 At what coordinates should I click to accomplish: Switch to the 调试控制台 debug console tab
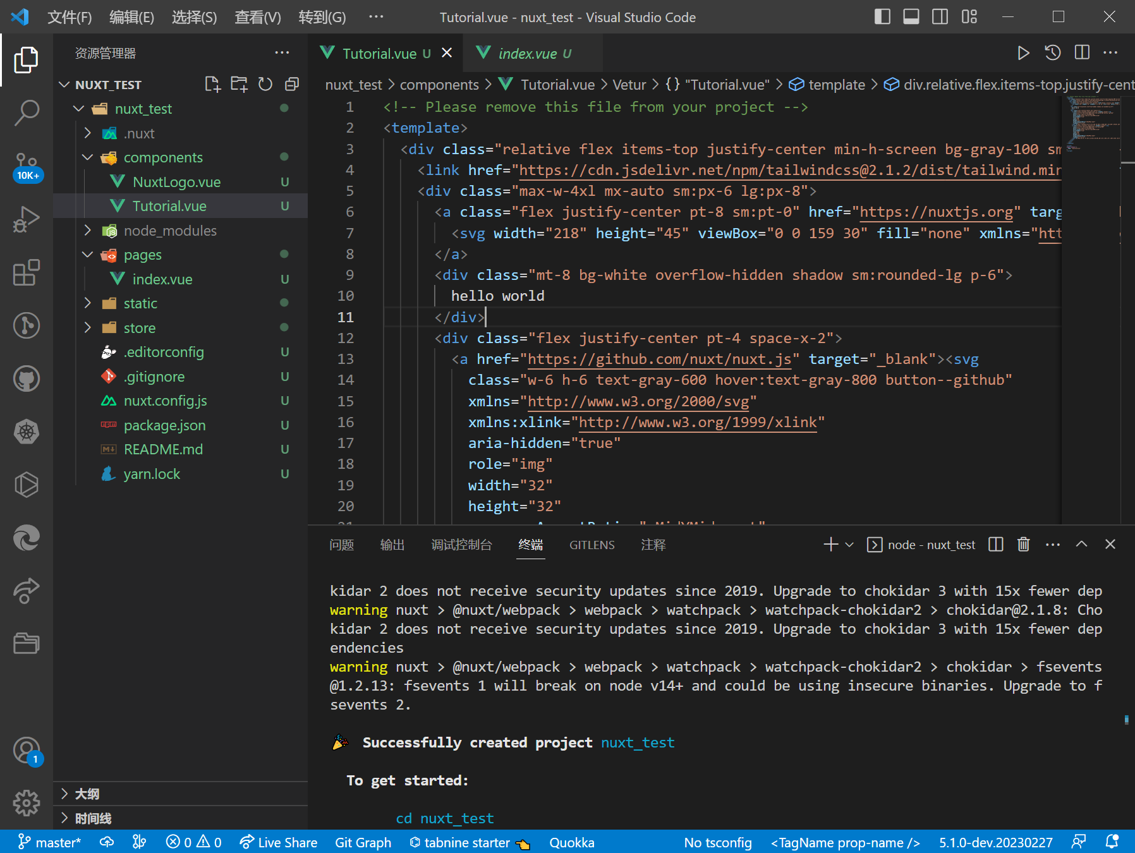click(x=461, y=545)
